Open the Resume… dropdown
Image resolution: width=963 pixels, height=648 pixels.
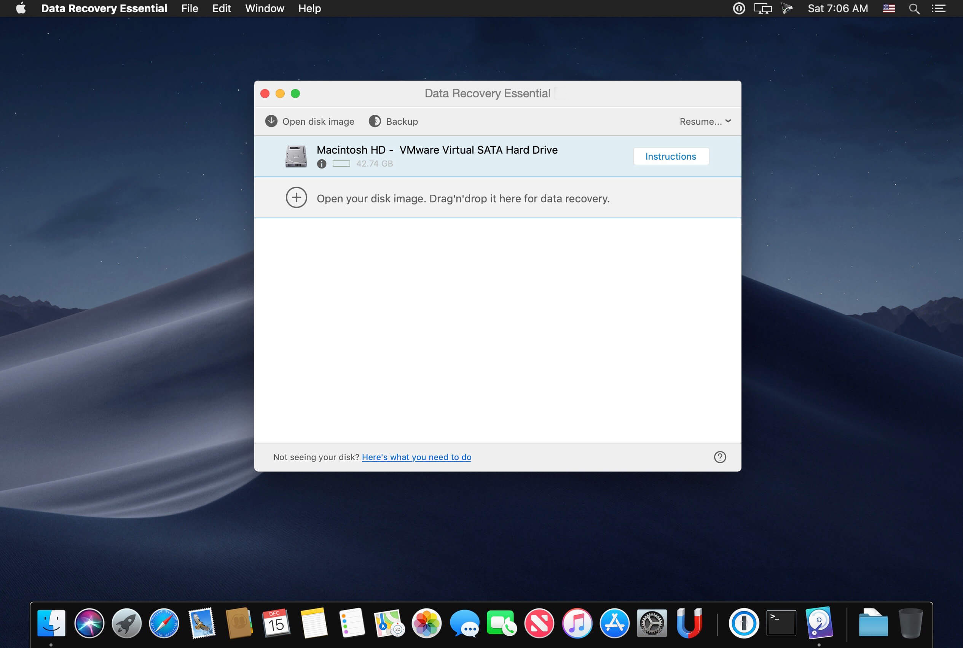point(705,121)
